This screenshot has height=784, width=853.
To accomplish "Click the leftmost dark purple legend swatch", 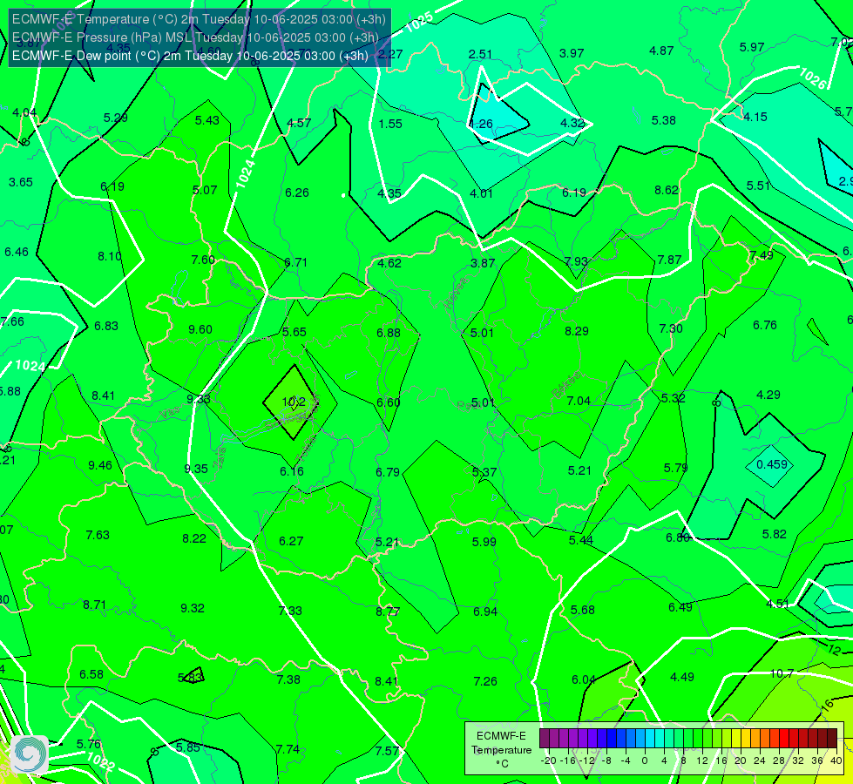I will pos(544,739).
